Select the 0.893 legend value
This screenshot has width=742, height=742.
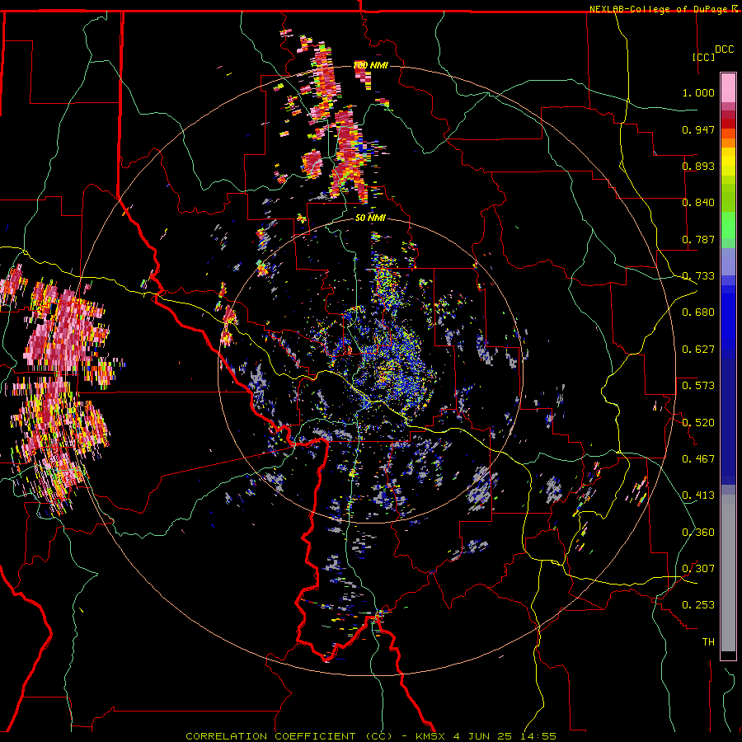(698, 166)
